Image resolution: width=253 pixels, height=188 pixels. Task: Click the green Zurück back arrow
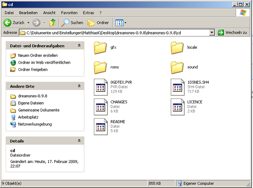click(7, 23)
